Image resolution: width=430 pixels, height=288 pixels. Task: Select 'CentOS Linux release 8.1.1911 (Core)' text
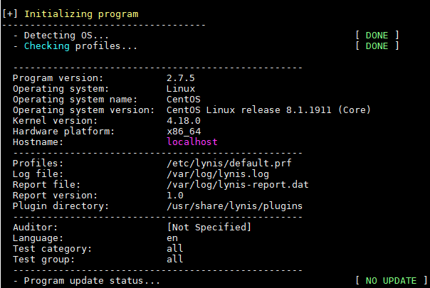pos(268,110)
